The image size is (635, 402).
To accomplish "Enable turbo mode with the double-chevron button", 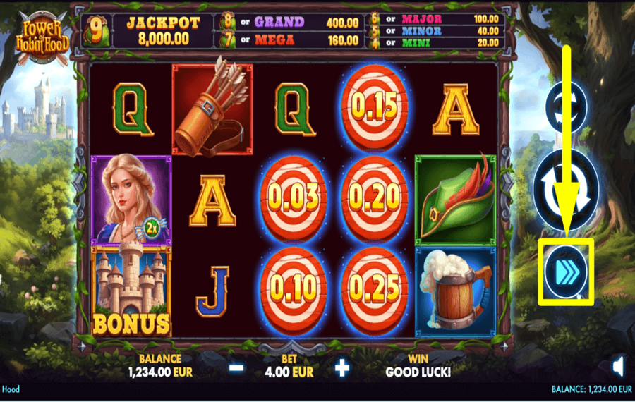I will 566,272.
